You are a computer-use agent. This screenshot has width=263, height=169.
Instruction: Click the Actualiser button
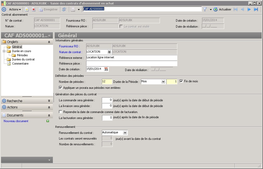click(223, 9)
